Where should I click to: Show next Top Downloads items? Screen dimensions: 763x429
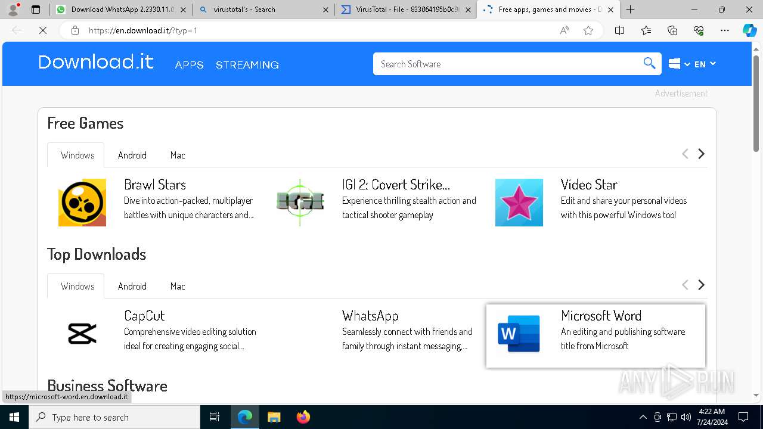point(701,285)
